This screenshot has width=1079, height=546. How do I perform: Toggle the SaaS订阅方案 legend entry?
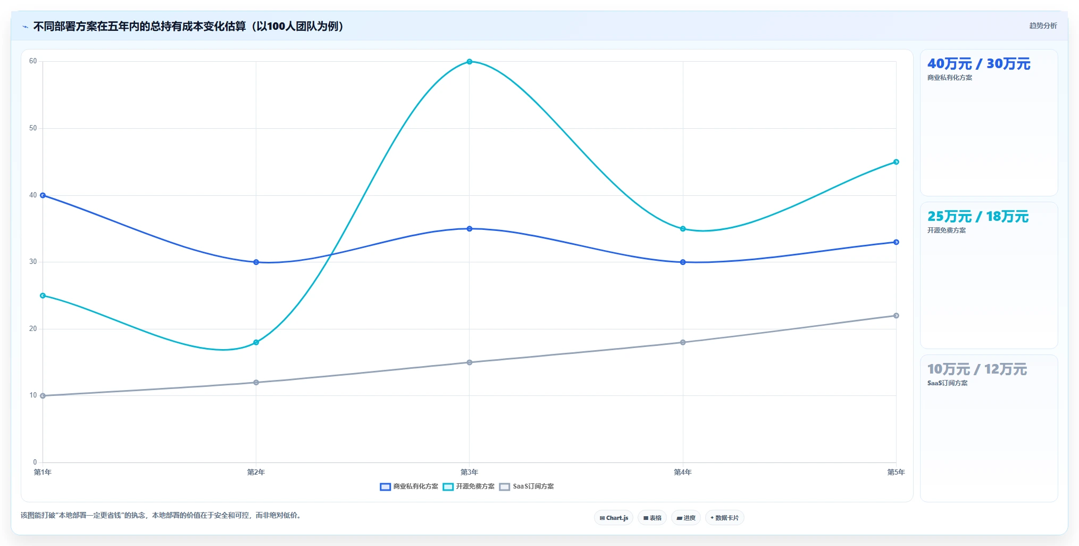tap(526, 486)
